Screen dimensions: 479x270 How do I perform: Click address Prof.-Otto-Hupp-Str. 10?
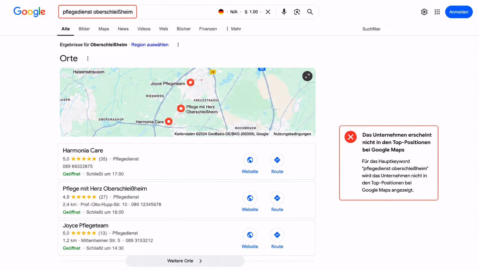[x=104, y=205]
